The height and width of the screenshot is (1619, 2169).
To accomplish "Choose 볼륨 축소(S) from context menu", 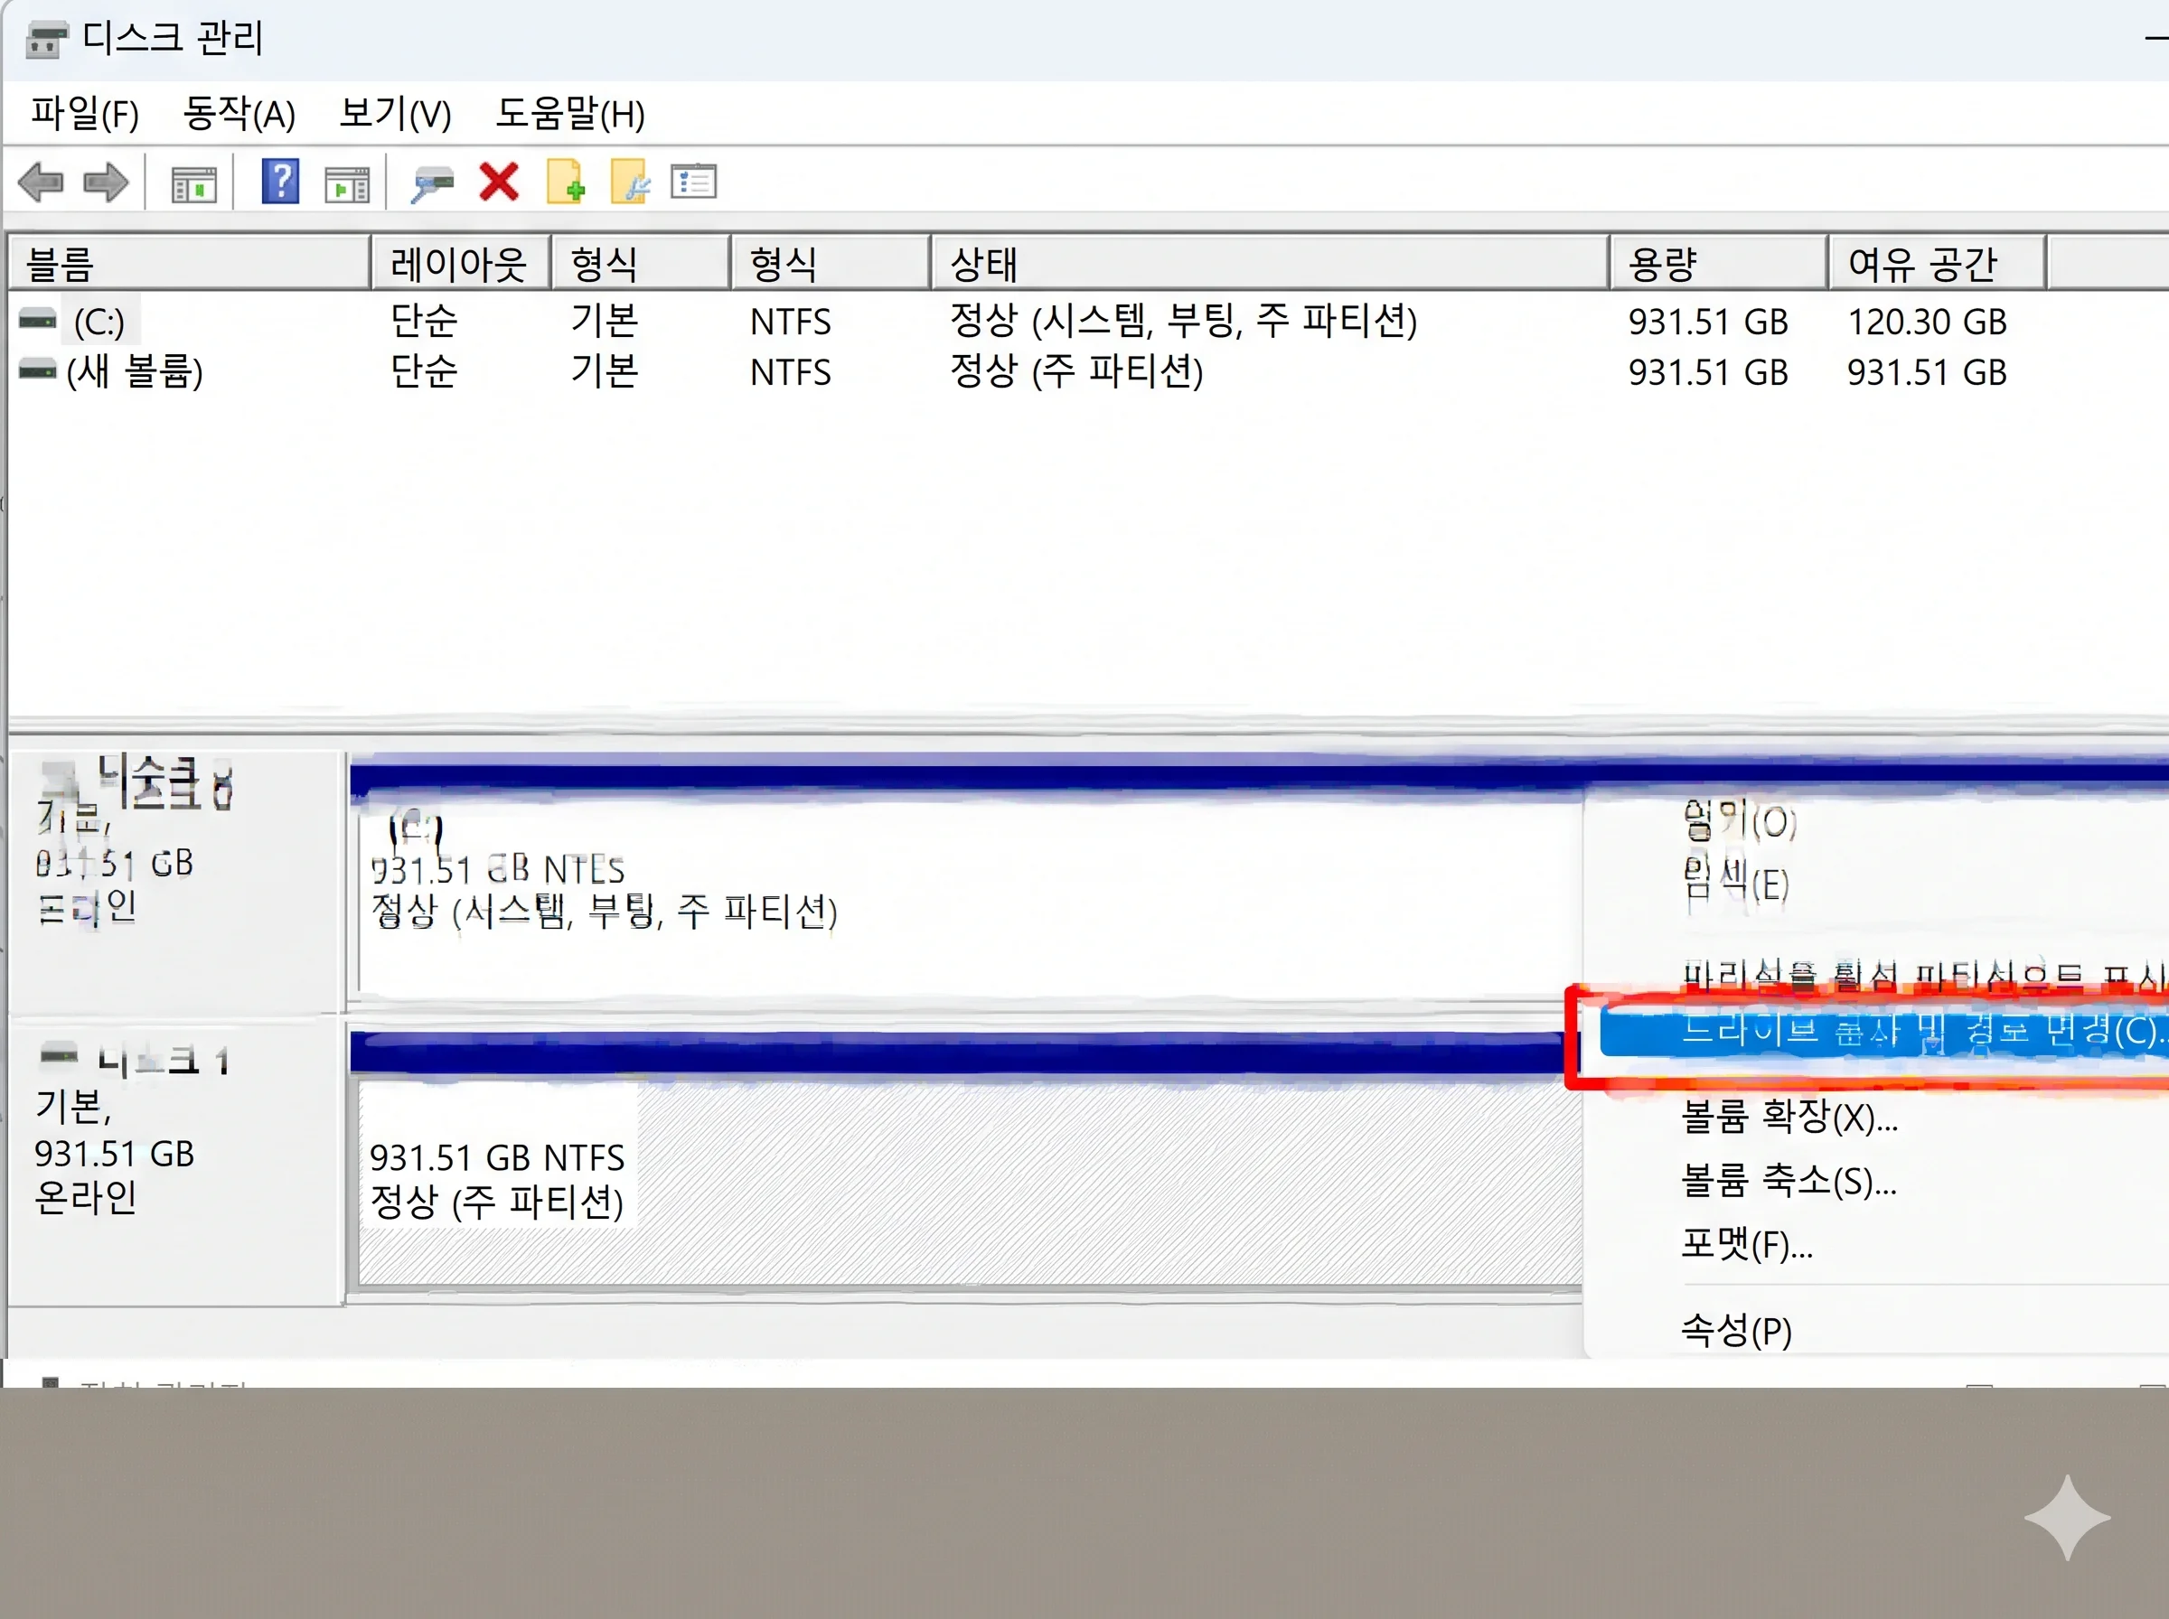I will [x=1789, y=1181].
